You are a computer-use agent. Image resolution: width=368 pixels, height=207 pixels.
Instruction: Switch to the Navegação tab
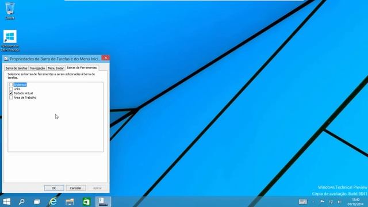[x=37, y=68]
